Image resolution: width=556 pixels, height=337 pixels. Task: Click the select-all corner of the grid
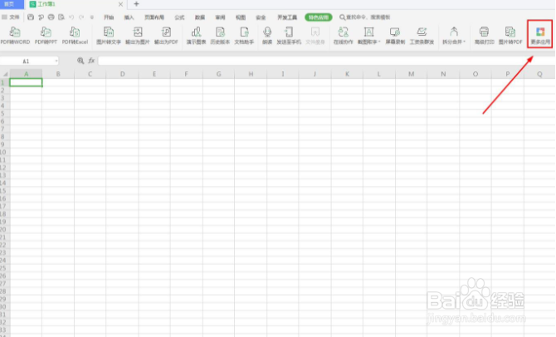pos(5,74)
